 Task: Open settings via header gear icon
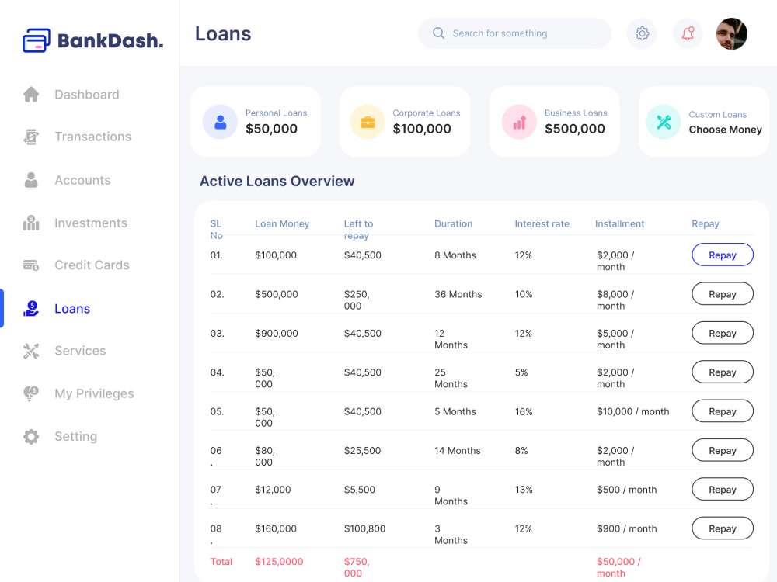642,33
